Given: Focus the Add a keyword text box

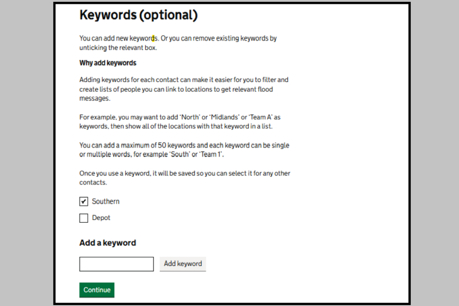Looking at the screenshot, I should [x=116, y=264].
